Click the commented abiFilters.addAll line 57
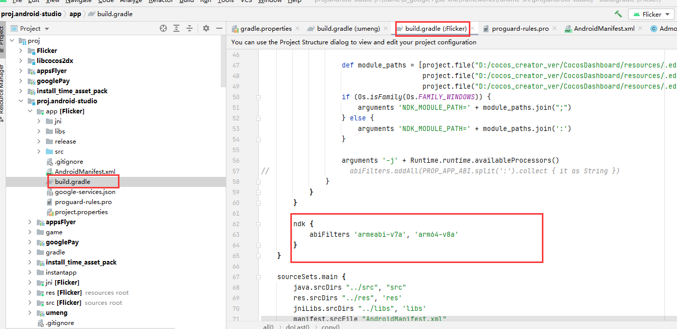Image resolution: width=677 pixels, height=329 pixels. point(485,171)
